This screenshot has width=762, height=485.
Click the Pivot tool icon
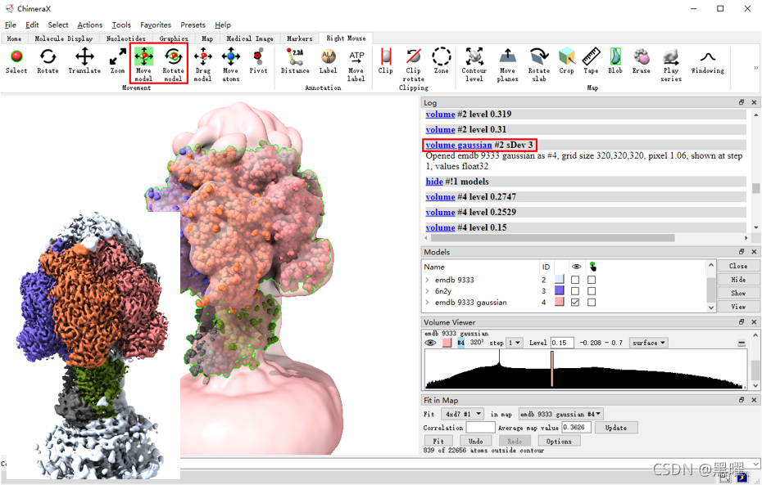(258, 61)
